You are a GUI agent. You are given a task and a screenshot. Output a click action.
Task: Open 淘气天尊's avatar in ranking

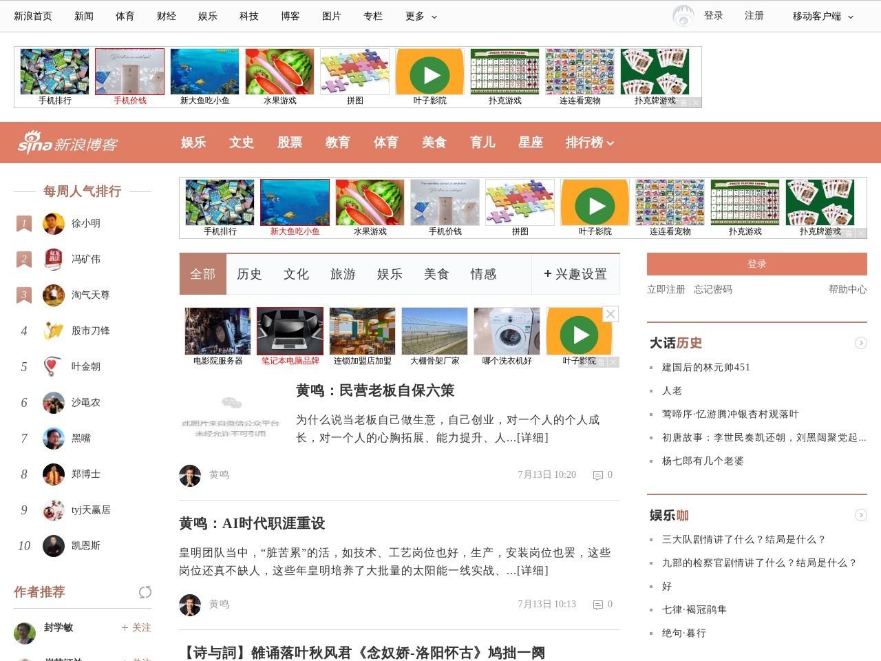[54, 295]
